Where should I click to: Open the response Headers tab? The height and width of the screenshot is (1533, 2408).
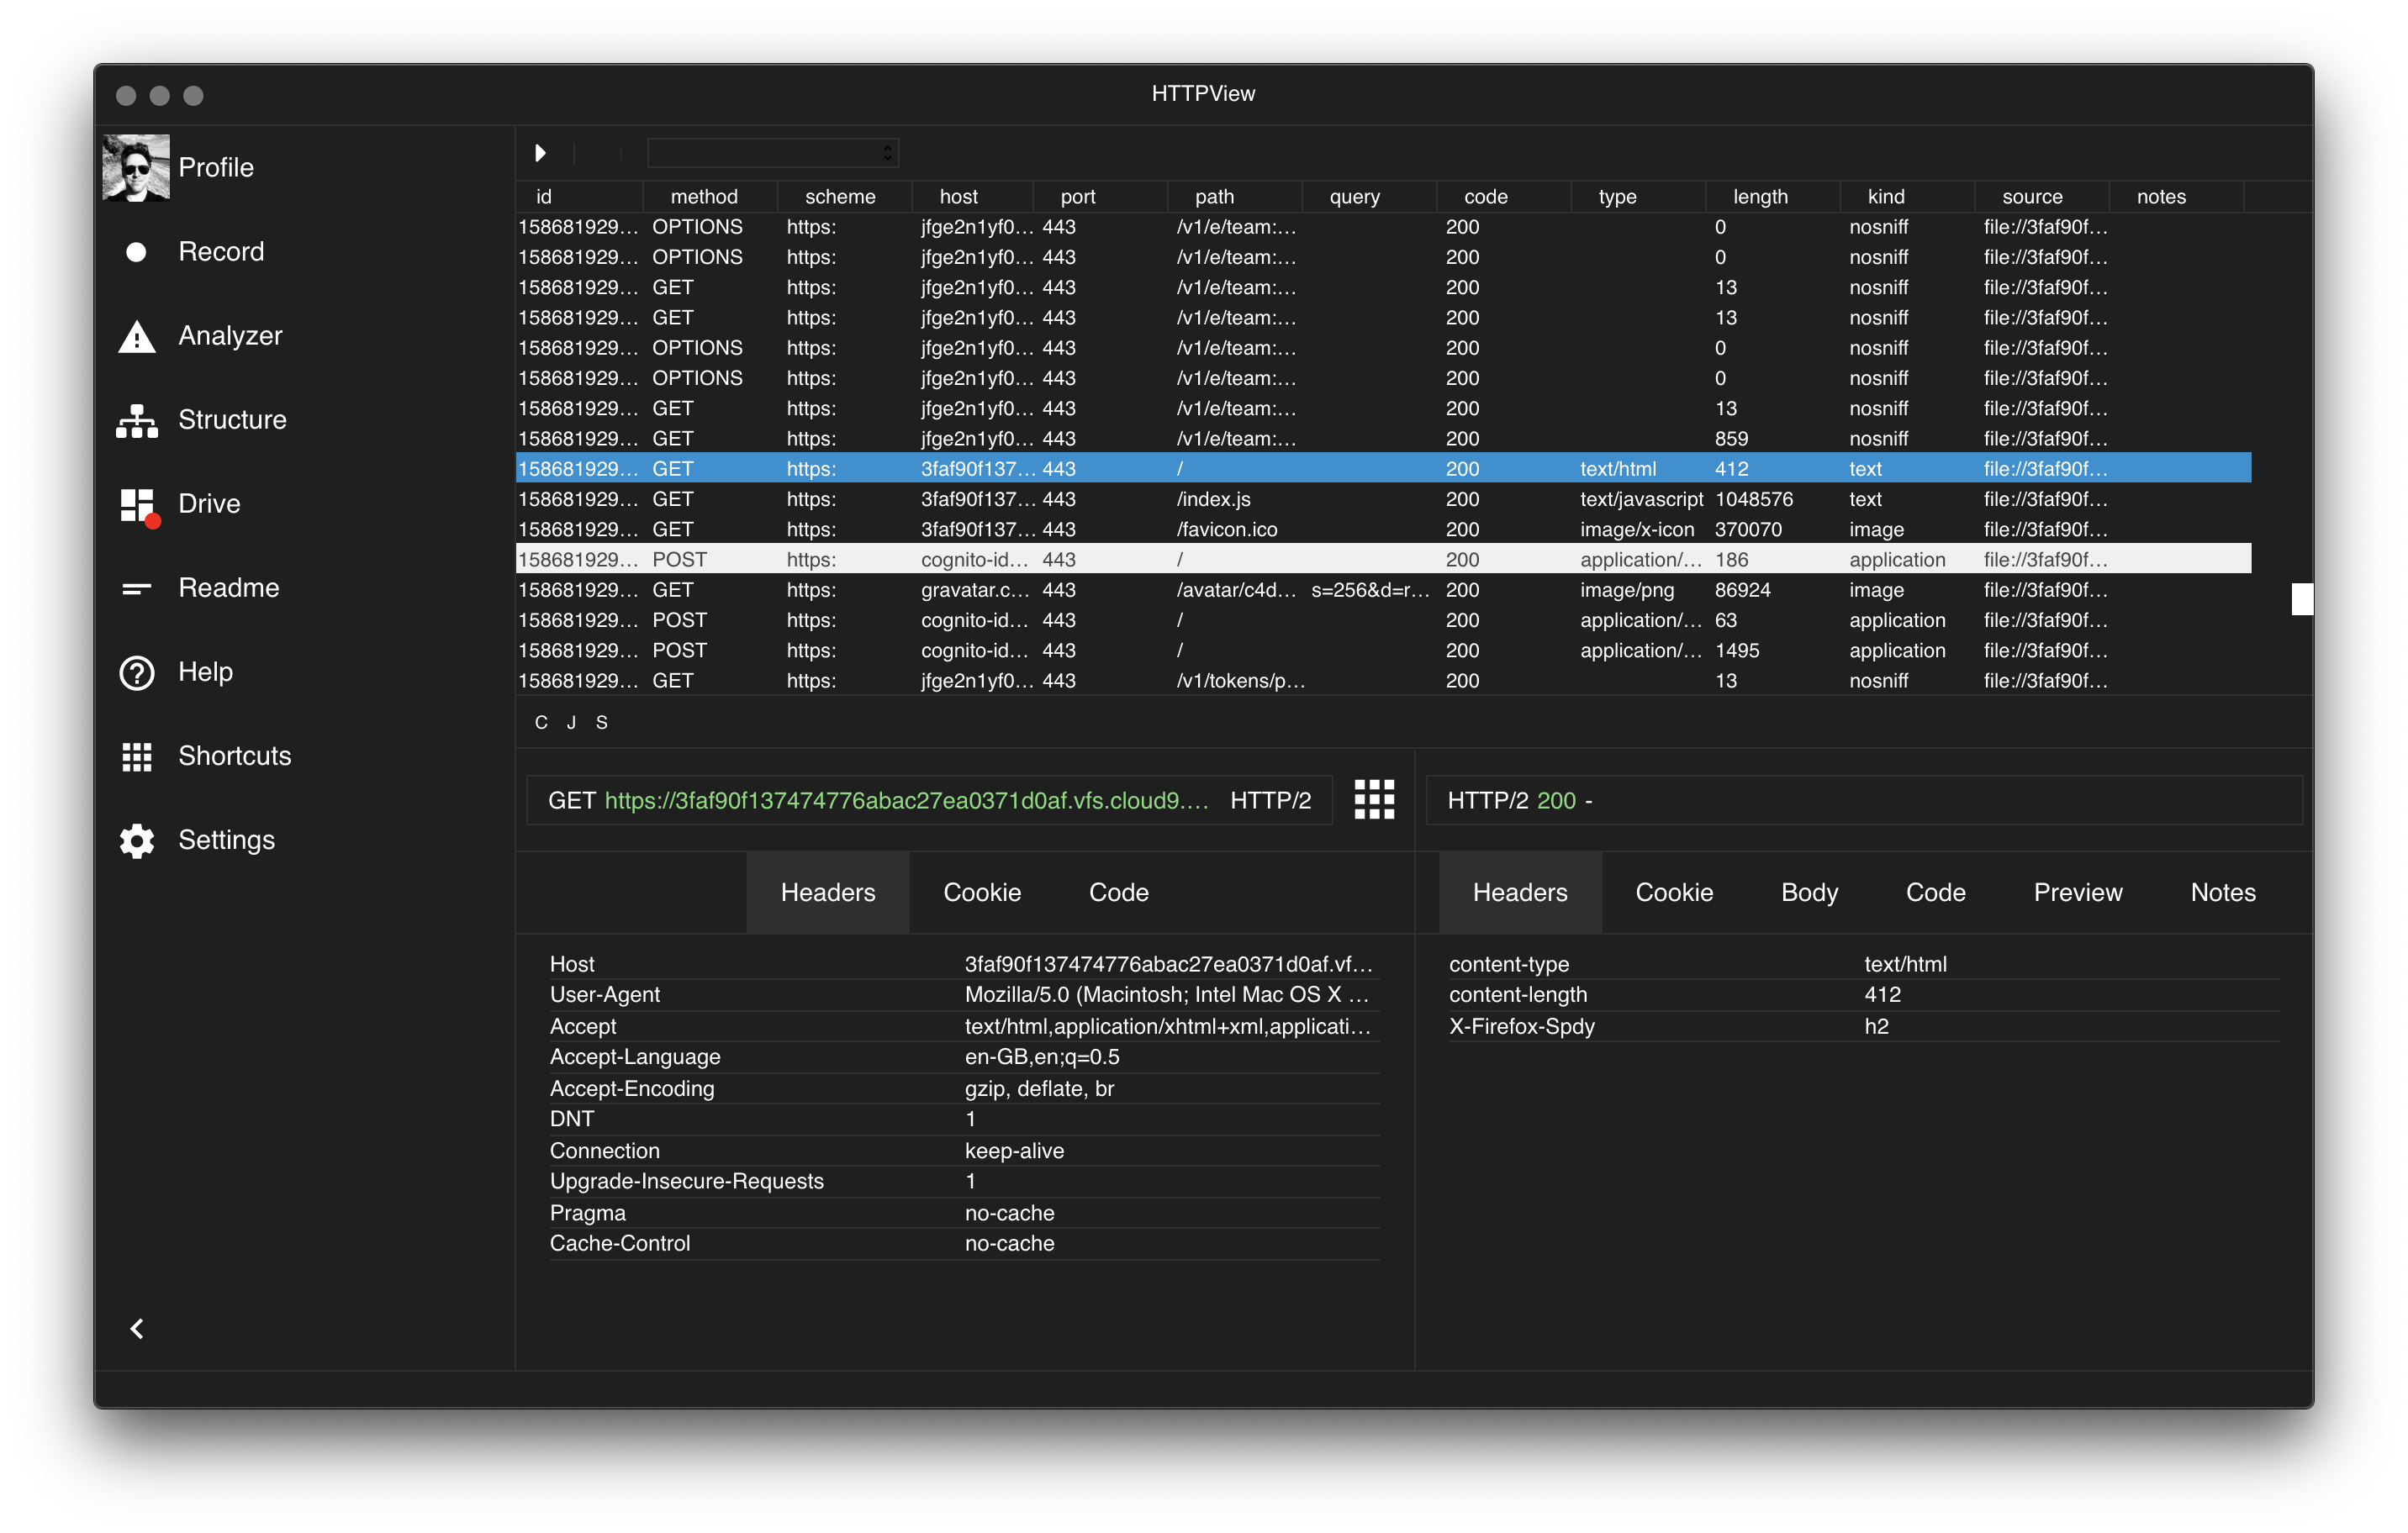click(1520, 893)
